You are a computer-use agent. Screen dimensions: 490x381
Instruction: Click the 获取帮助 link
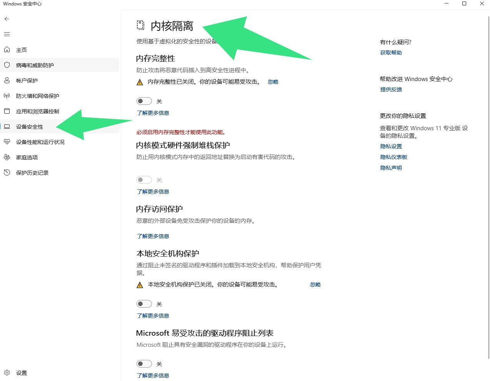(x=391, y=53)
